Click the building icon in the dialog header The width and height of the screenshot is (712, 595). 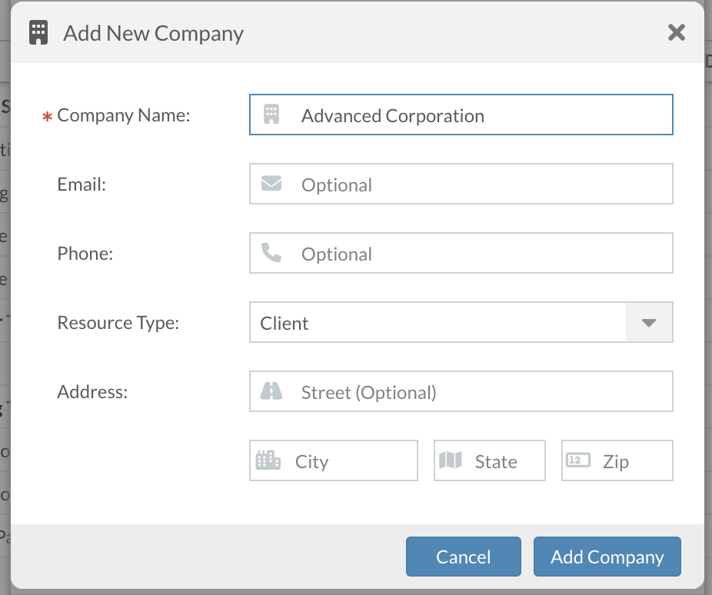[38, 33]
